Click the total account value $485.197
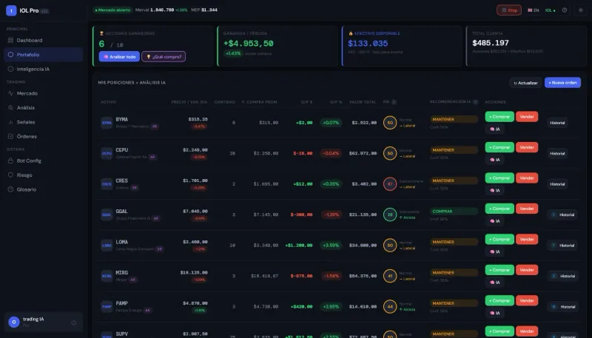 pyautogui.click(x=491, y=43)
